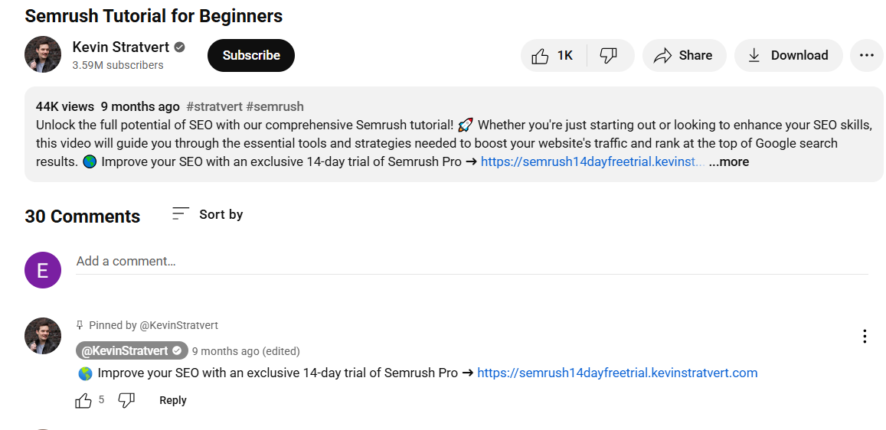
Task: Open Kevin Stratvert channel name link
Action: click(x=122, y=47)
